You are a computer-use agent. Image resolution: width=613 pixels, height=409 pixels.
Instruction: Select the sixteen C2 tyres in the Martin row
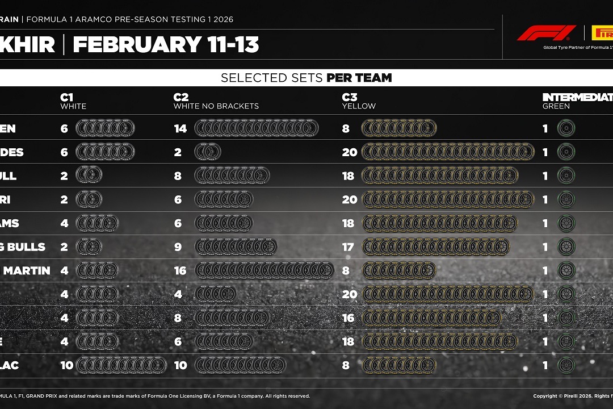click(x=264, y=271)
